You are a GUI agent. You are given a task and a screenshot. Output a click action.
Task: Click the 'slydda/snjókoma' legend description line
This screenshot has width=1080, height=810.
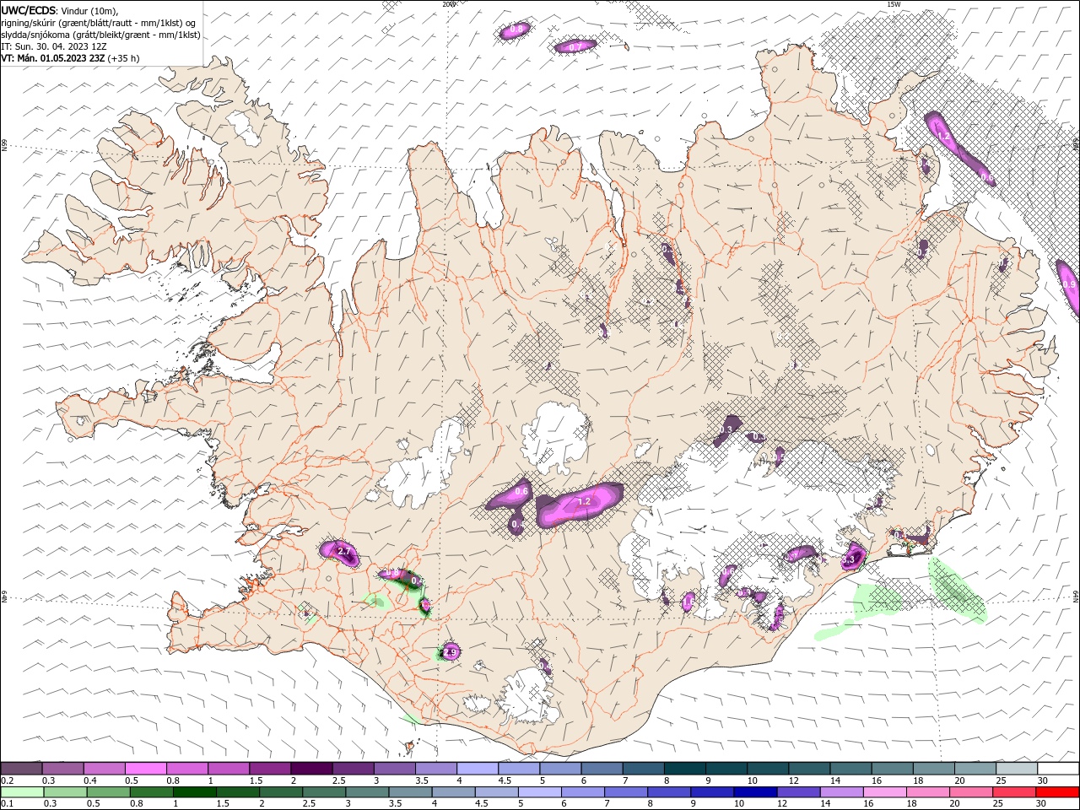tap(100, 35)
